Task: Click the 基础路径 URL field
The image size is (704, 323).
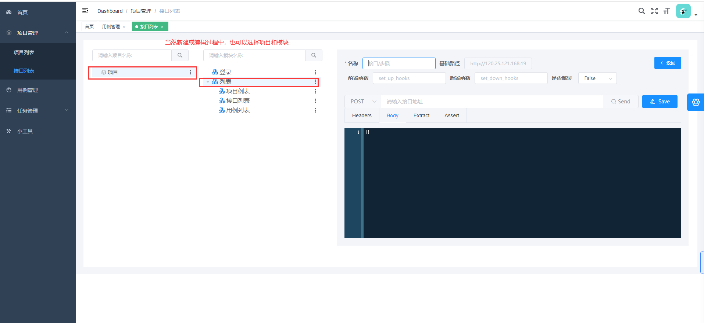Action: 498,63
